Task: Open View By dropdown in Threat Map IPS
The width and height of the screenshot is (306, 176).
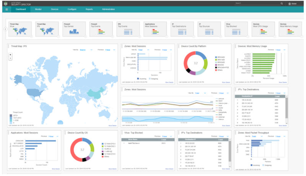Action: point(84,50)
